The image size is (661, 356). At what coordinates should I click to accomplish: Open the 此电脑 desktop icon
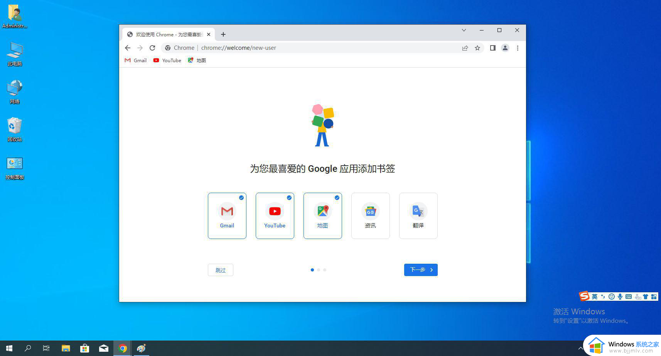15,54
